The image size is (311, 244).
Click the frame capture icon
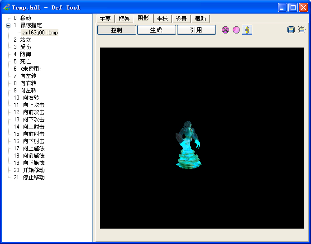point(302,30)
